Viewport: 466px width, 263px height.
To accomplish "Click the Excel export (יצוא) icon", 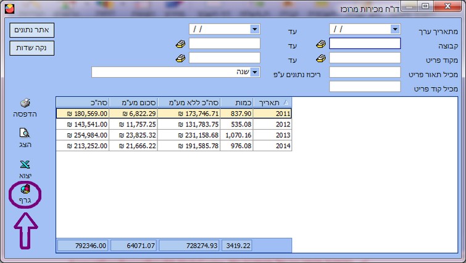I will coord(25,165).
